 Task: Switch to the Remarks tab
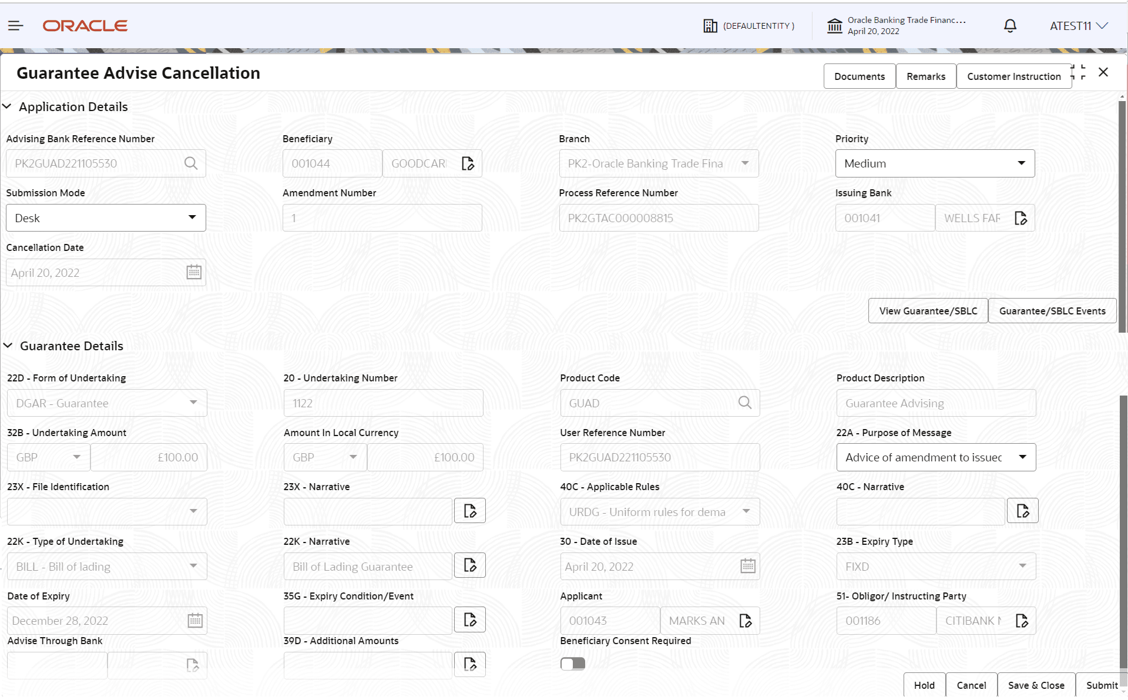point(925,76)
